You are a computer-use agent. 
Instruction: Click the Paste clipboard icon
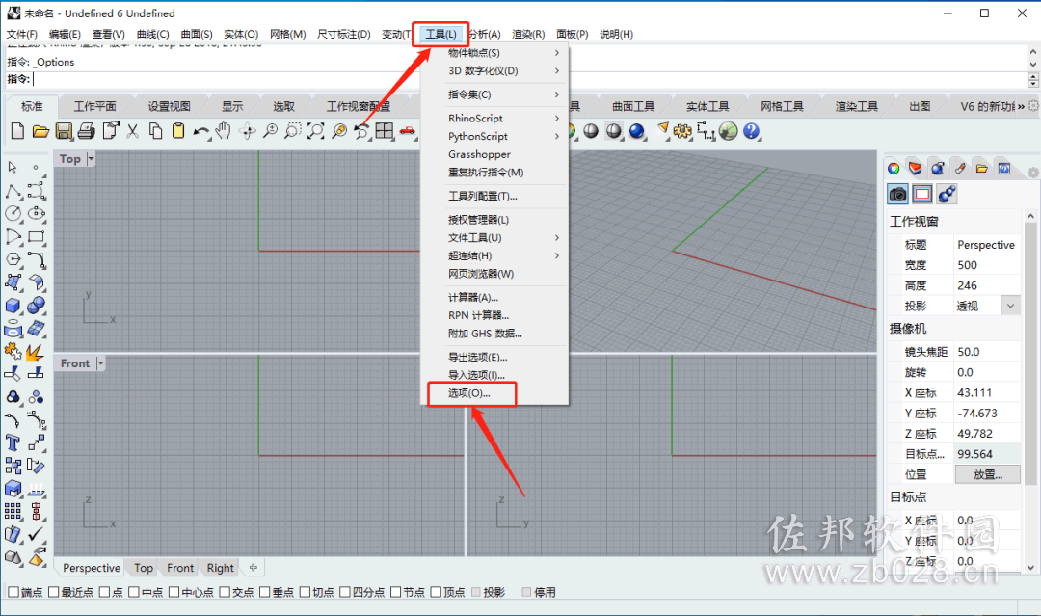coord(178,131)
